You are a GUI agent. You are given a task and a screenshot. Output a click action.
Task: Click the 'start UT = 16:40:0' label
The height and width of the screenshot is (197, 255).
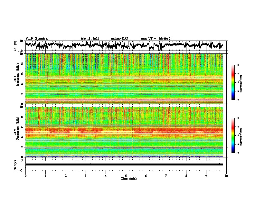coord(156,39)
